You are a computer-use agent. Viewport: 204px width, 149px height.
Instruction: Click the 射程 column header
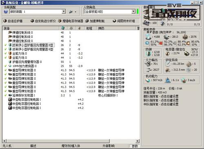pos(89,28)
